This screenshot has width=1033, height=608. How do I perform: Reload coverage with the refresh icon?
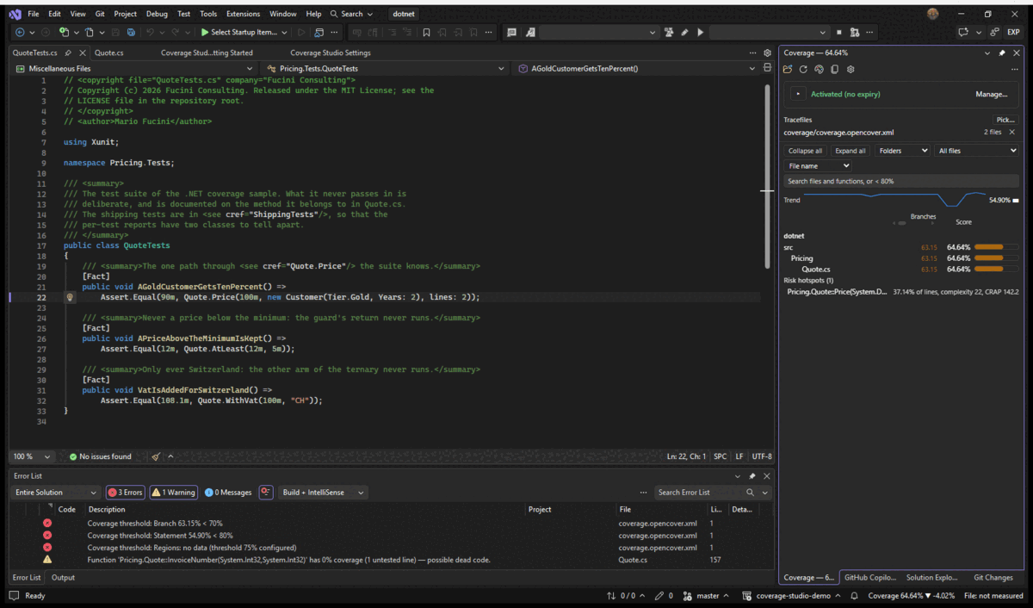click(x=803, y=70)
